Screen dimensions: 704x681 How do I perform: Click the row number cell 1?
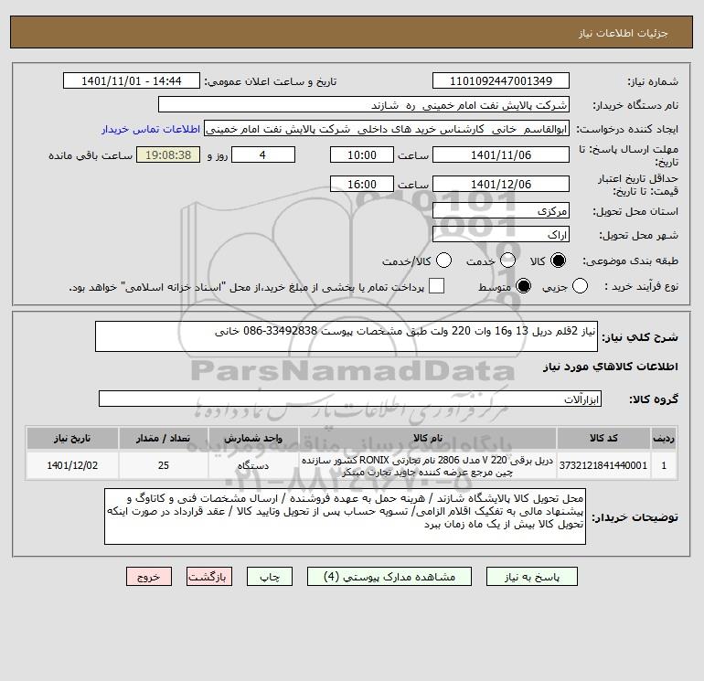pyautogui.click(x=664, y=465)
